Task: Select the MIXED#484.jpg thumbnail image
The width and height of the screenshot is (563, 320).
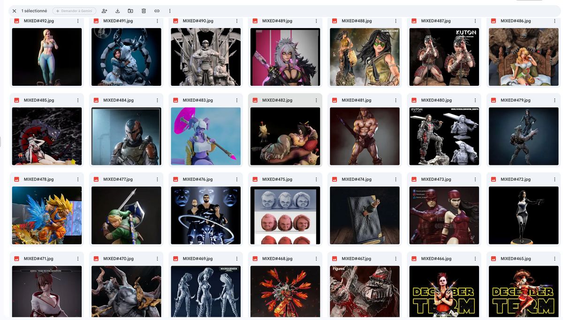Action: pos(126,136)
